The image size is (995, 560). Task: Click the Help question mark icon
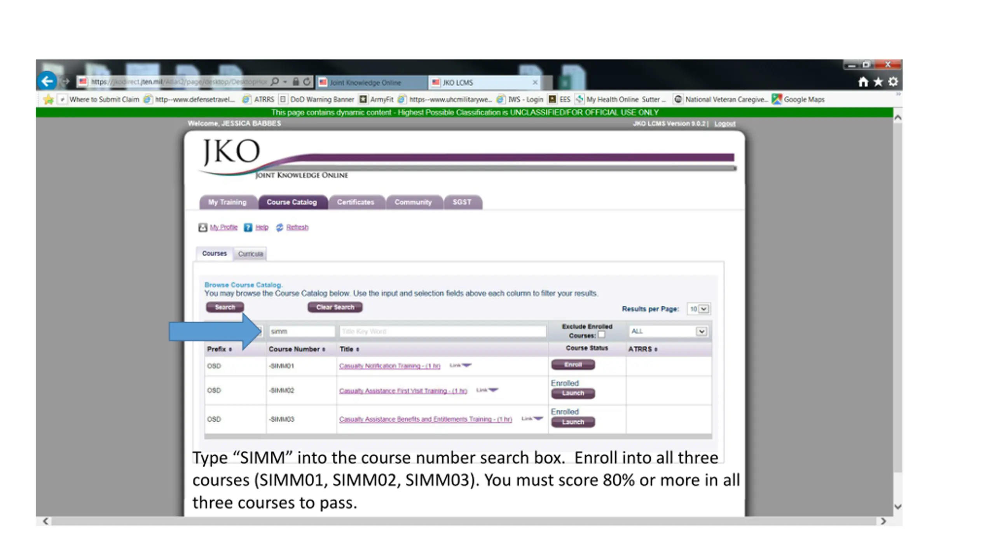pyautogui.click(x=248, y=227)
